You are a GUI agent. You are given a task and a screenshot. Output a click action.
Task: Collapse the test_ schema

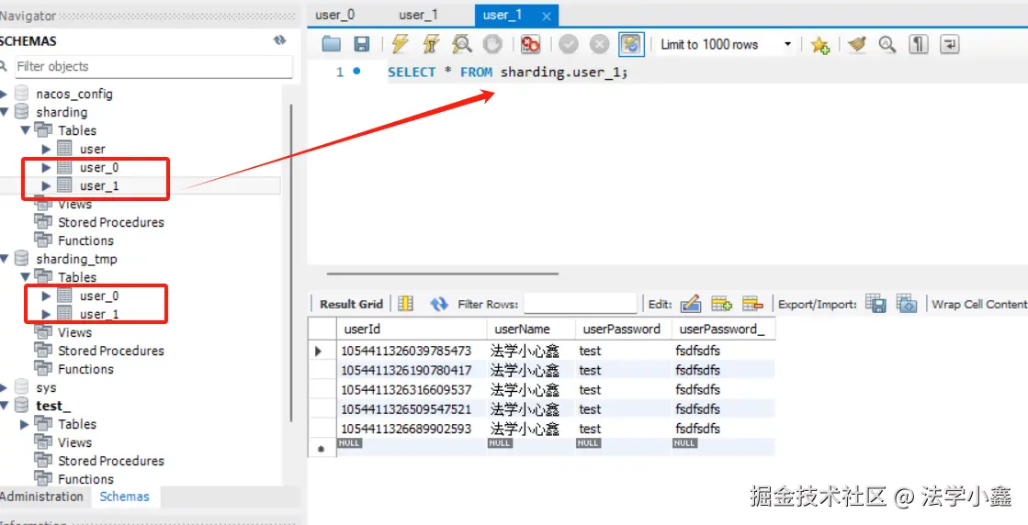[4, 406]
